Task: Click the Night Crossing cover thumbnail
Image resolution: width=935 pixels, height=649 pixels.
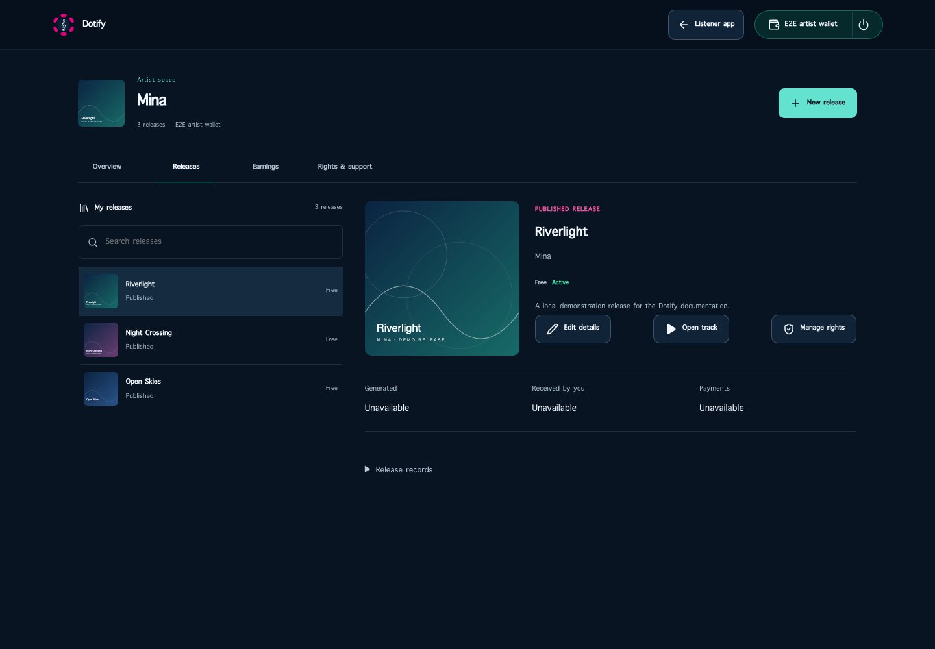Action: [x=101, y=340]
